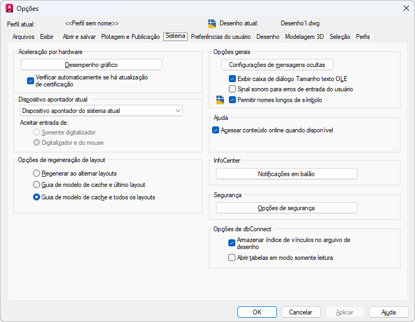Select Regenerar ao alternar layouts option
The width and height of the screenshot is (415, 322).
[x=37, y=173]
